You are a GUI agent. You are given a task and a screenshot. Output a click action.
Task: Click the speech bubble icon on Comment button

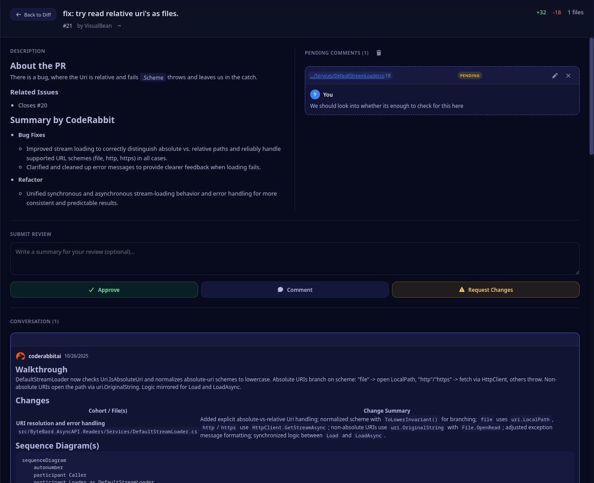(280, 290)
